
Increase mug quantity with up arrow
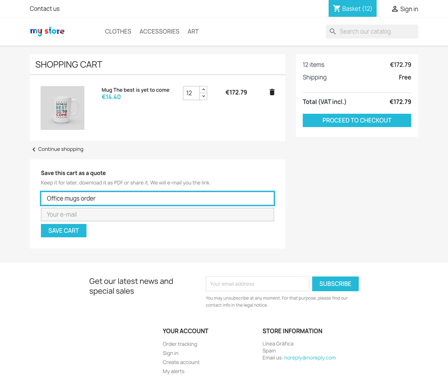click(x=203, y=90)
